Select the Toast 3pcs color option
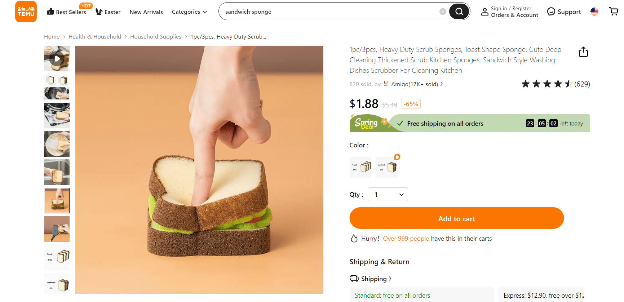This screenshot has height=302, width=624. click(360, 167)
